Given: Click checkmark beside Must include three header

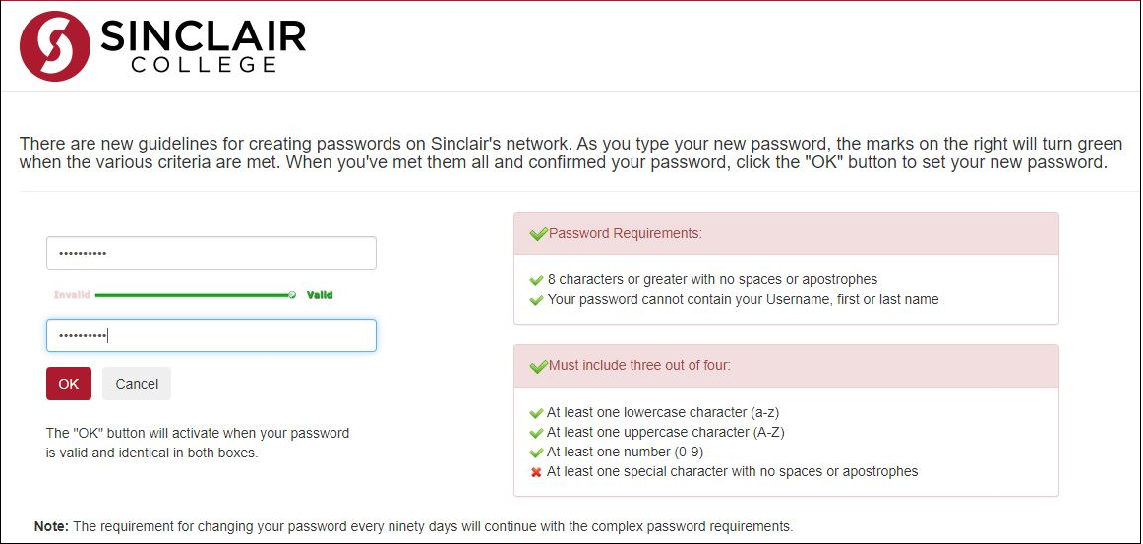Looking at the screenshot, I should coord(538,366).
